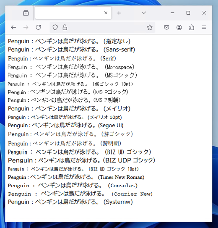Screen dimensions: 218x228
Task: Reload the current page
Action: point(38,27)
